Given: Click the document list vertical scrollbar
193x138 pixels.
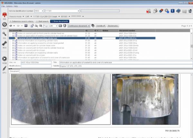Looking at the screenshot, I should (x=191, y=46).
